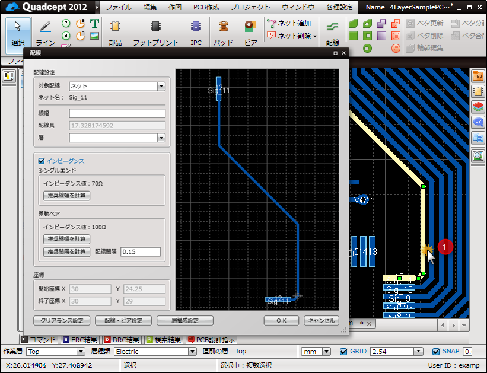
Task: Click the red hatched circle icon
Action: click(396, 49)
